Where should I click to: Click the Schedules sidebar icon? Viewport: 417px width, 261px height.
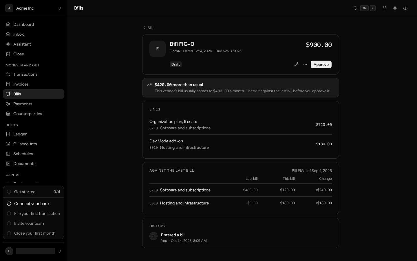[x=8, y=154]
